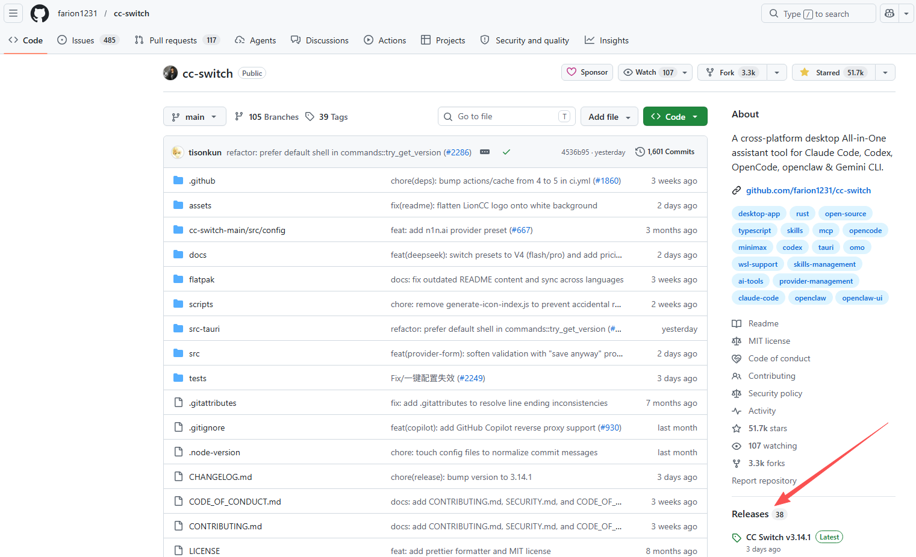This screenshot has height=557, width=916.
Task: Open the docs folder
Action: pos(198,255)
